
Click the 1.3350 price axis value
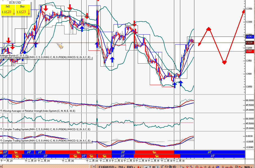pyautogui.click(x=249, y=9)
